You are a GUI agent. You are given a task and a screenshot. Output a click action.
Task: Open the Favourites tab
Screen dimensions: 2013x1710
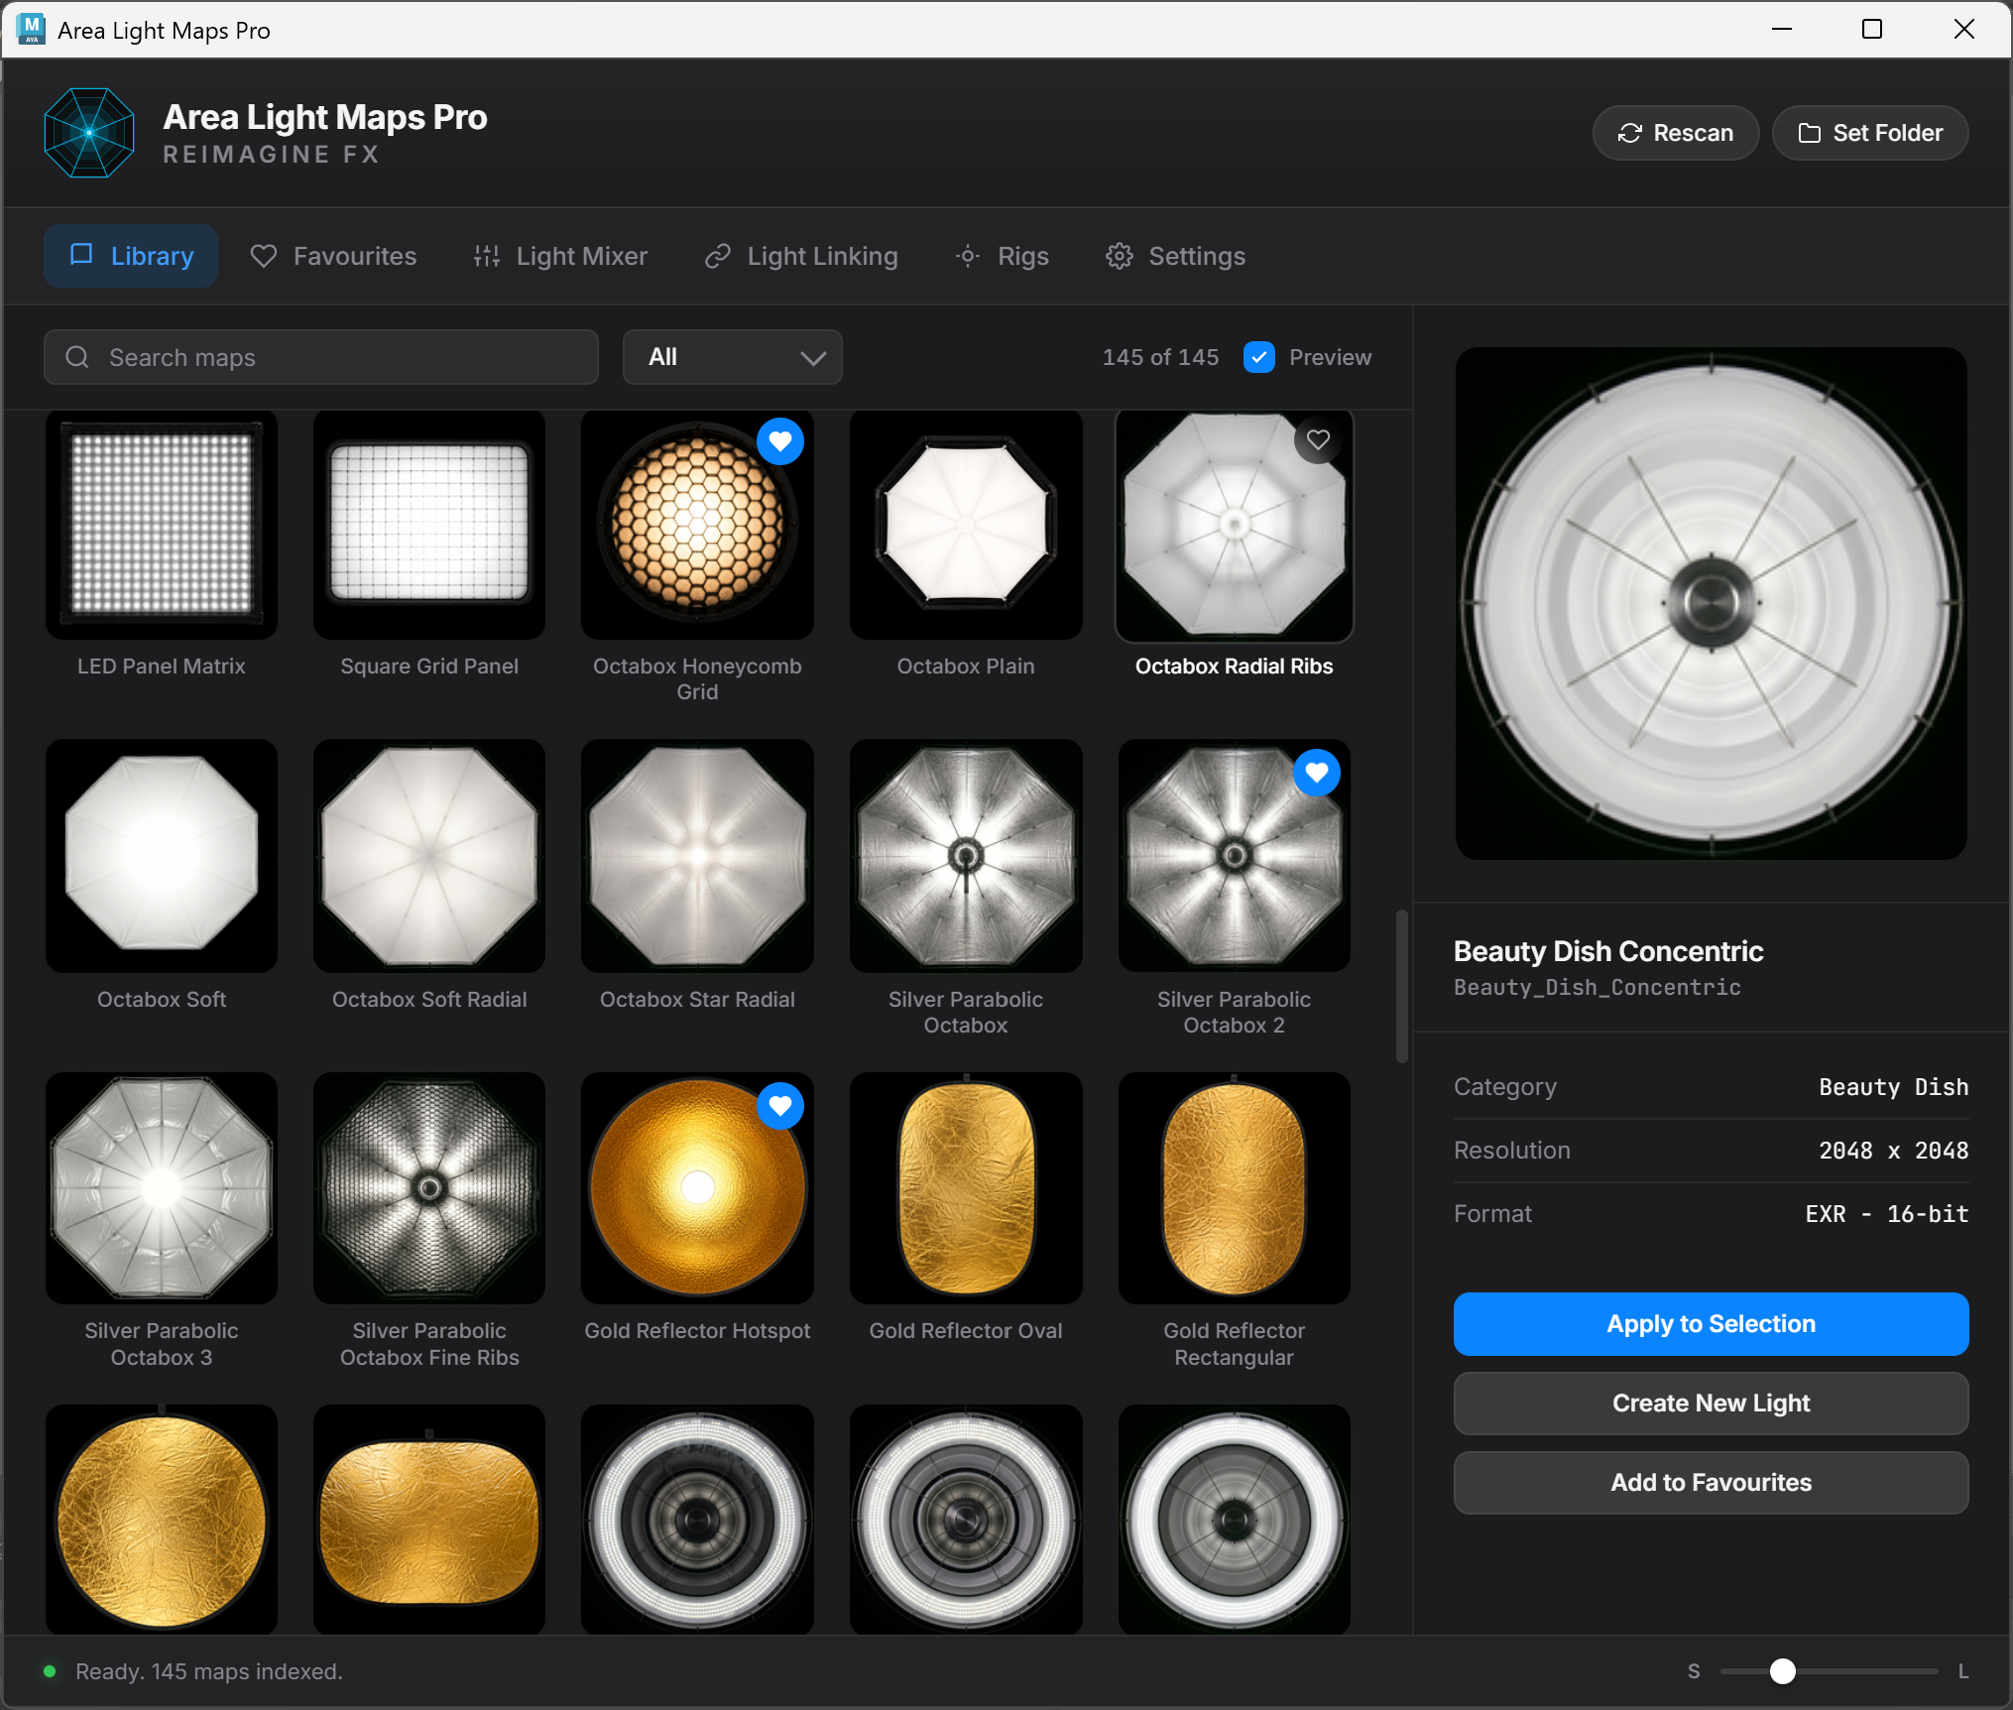pos(333,256)
